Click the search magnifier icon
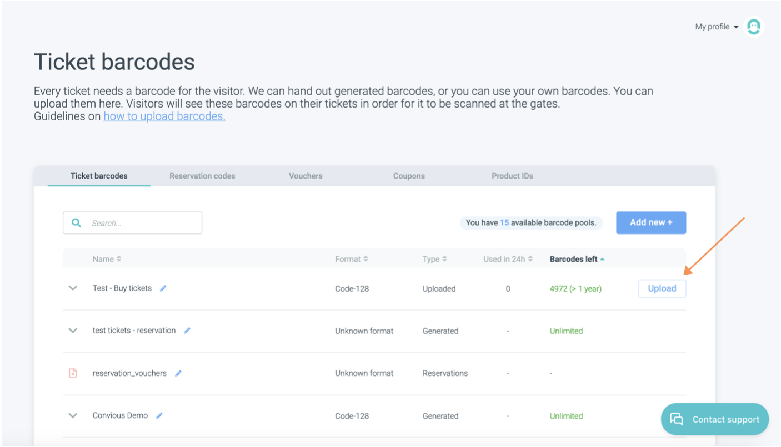Viewport: 781px width, 447px height. click(x=77, y=223)
